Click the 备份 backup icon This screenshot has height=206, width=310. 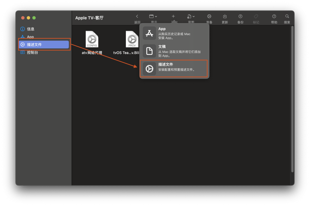[240, 16]
